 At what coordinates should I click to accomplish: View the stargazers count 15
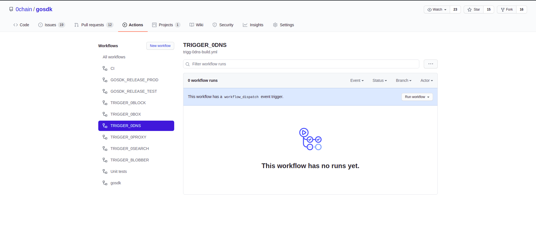tap(489, 9)
